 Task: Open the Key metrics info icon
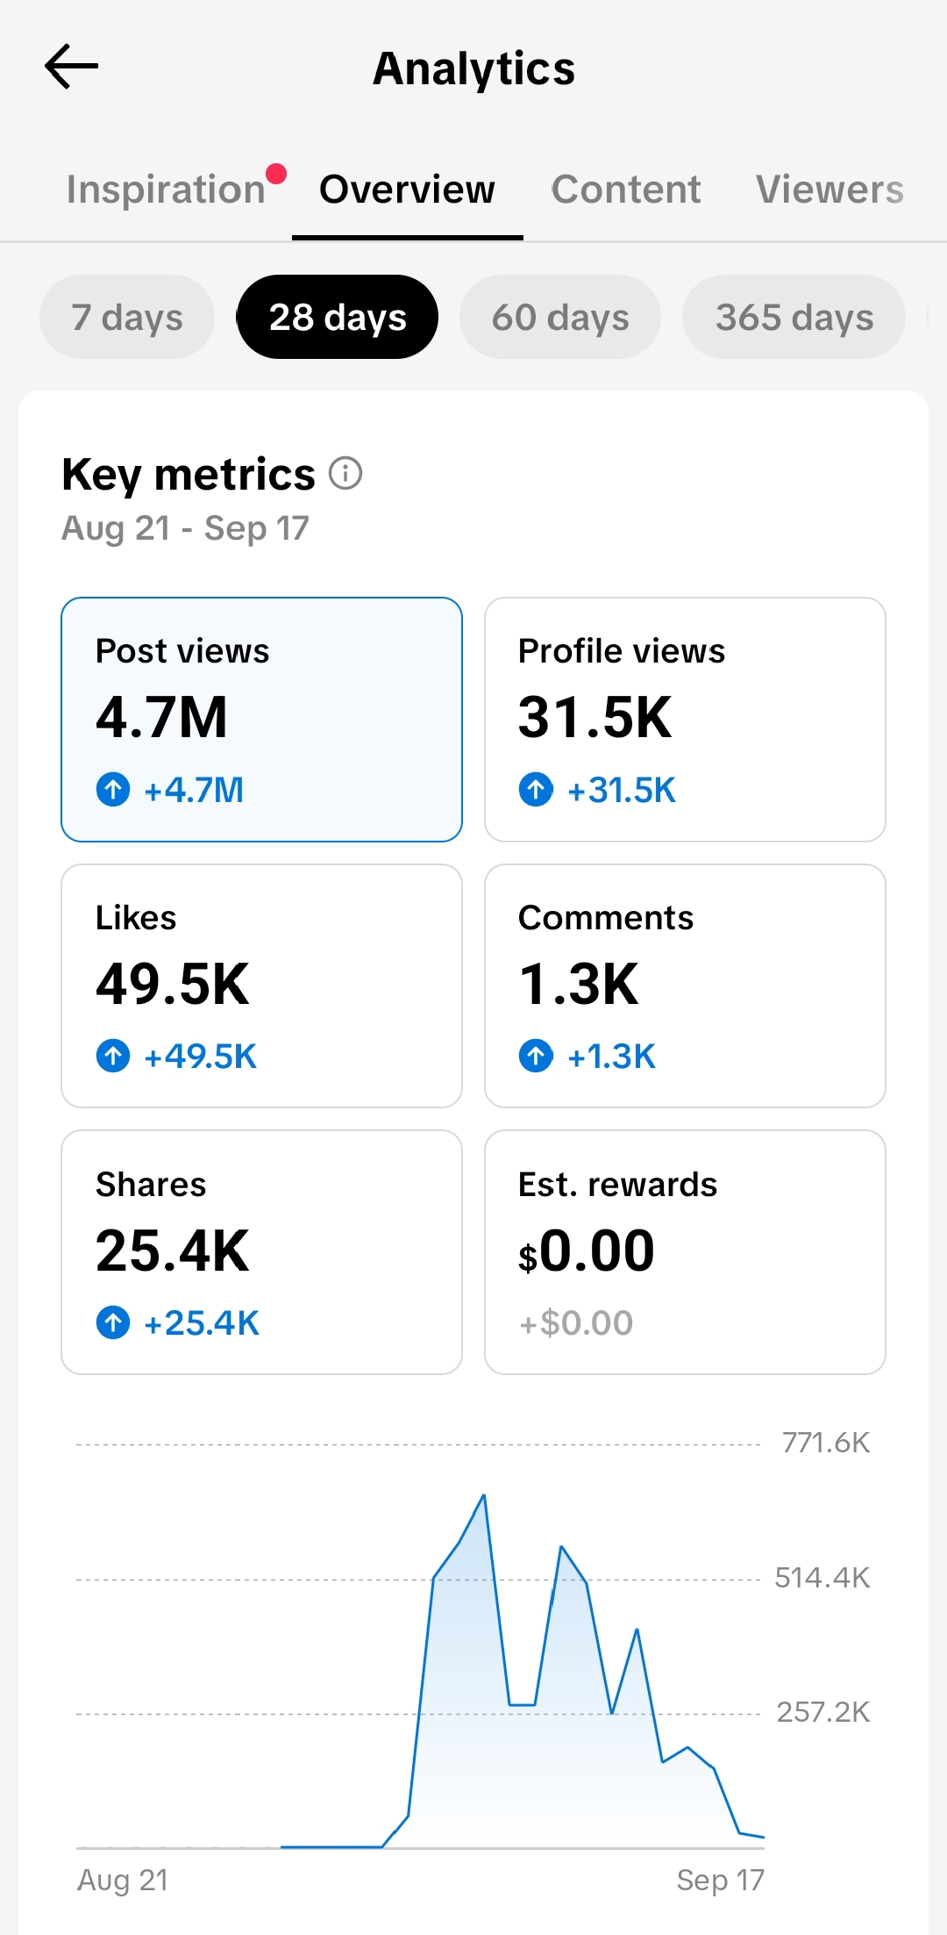[345, 473]
